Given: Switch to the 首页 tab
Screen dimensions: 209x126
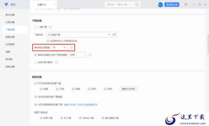Looking at the screenshot, I should coord(13,5).
